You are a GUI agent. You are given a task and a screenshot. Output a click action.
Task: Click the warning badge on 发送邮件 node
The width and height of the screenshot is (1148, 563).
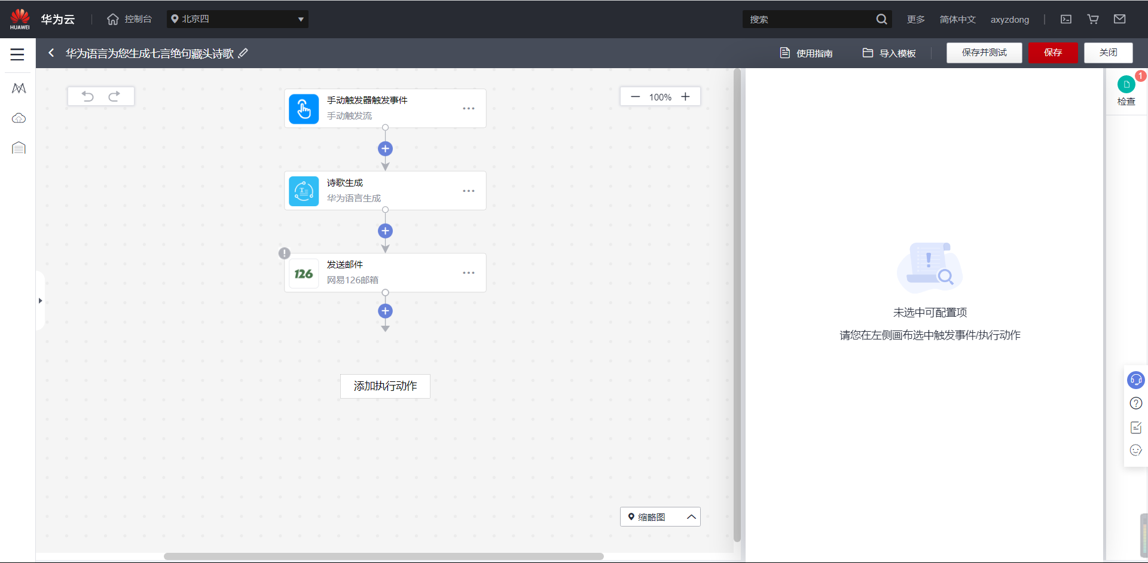(285, 253)
